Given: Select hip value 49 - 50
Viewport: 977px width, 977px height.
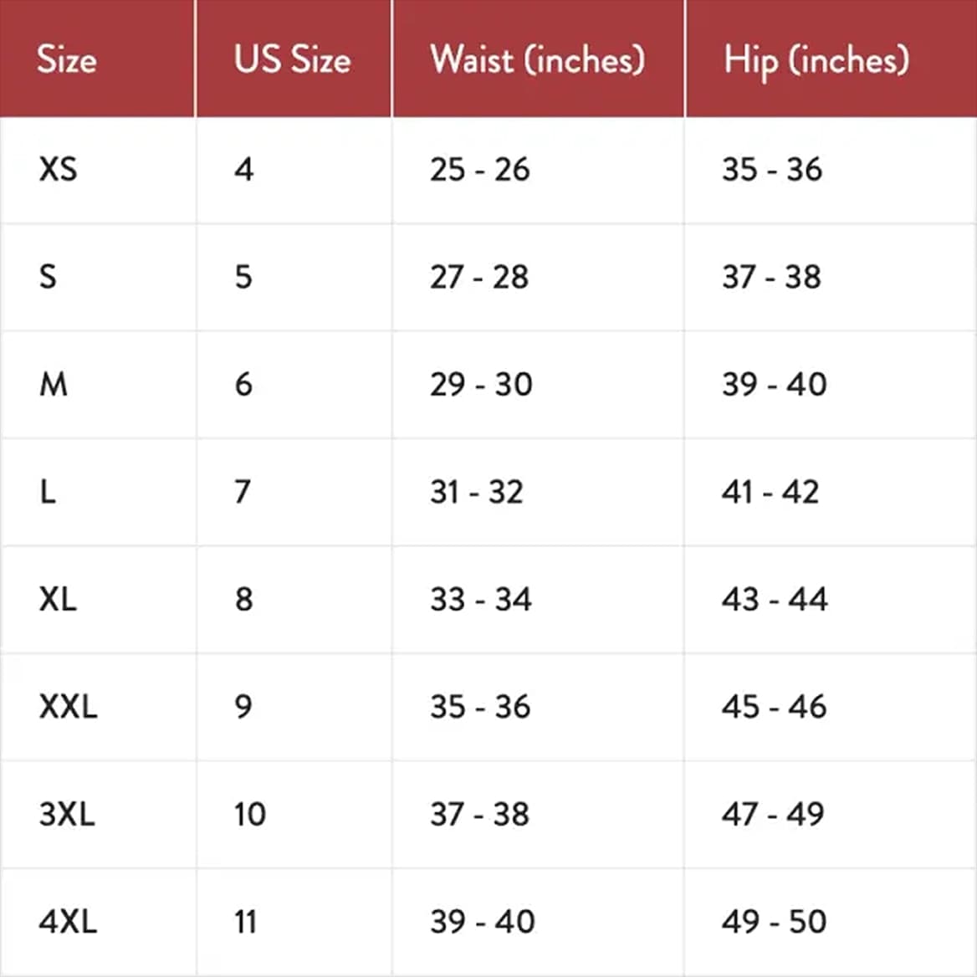Looking at the screenshot, I should [x=774, y=921].
